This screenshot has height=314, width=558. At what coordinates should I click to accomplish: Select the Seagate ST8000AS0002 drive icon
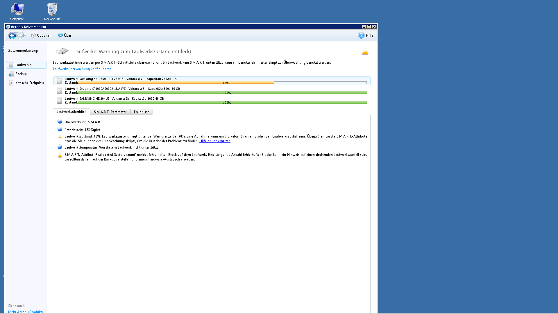pos(60,91)
